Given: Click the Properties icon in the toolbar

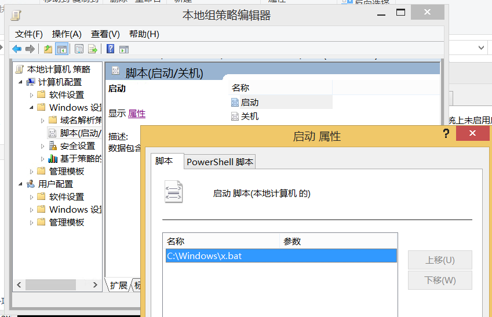Looking at the screenshot, I should pos(79,49).
